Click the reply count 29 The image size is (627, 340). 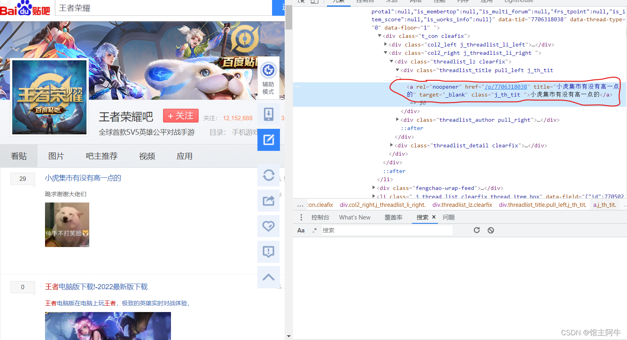(x=23, y=178)
